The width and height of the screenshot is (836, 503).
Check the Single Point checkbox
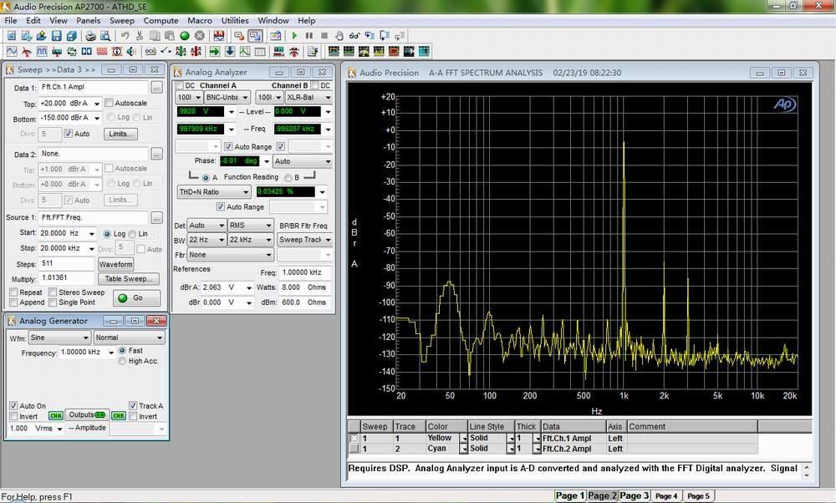click(x=52, y=302)
